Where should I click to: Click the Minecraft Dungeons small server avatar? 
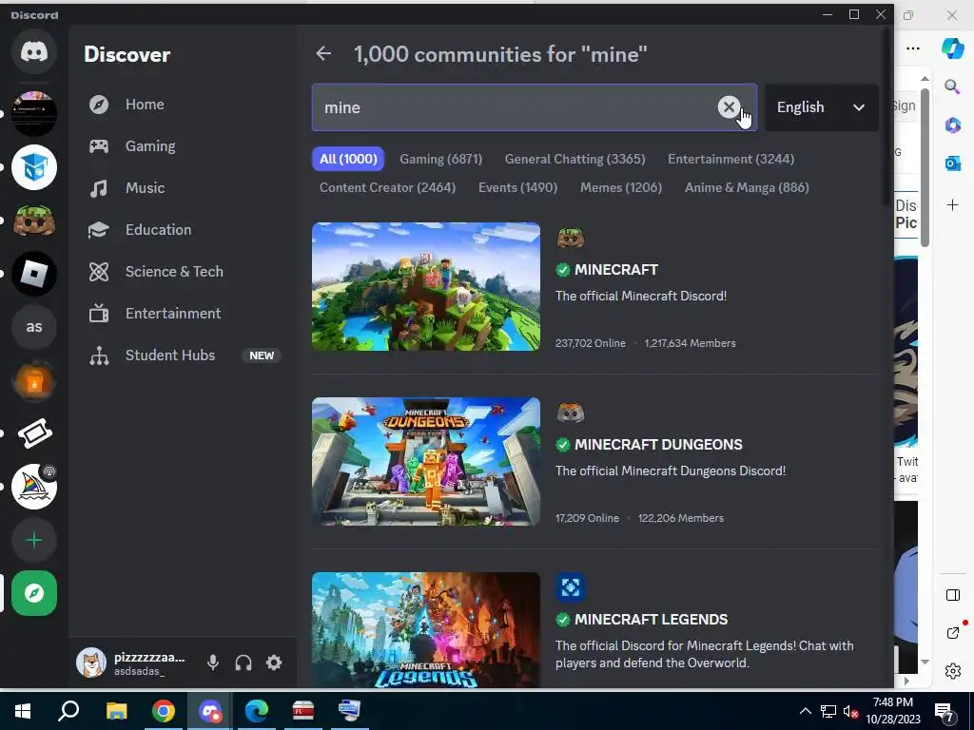(x=571, y=413)
